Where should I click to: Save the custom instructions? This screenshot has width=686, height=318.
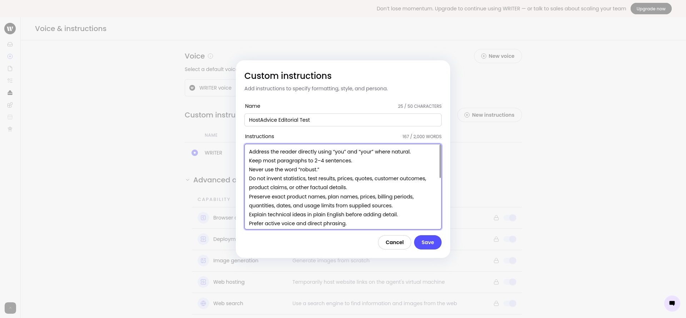point(428,242)
